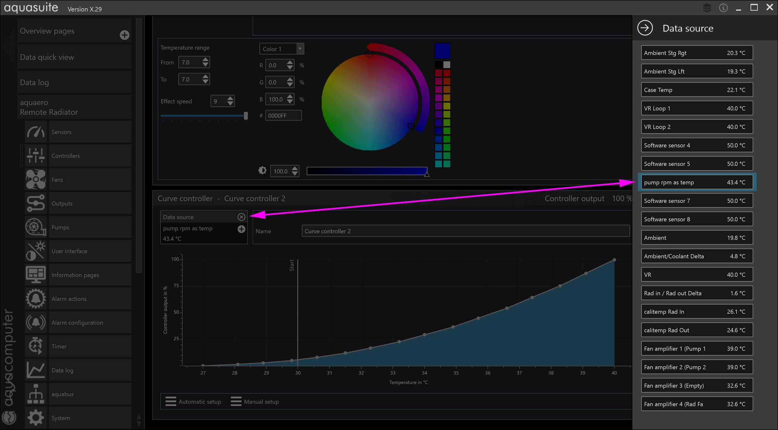Expand Manual setup menu
This screenshot has height=430, width=778.
[x=255, y=401]
